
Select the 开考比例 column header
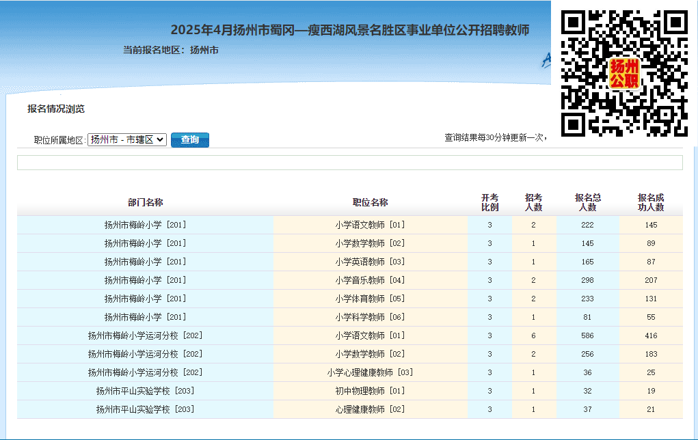489,202
